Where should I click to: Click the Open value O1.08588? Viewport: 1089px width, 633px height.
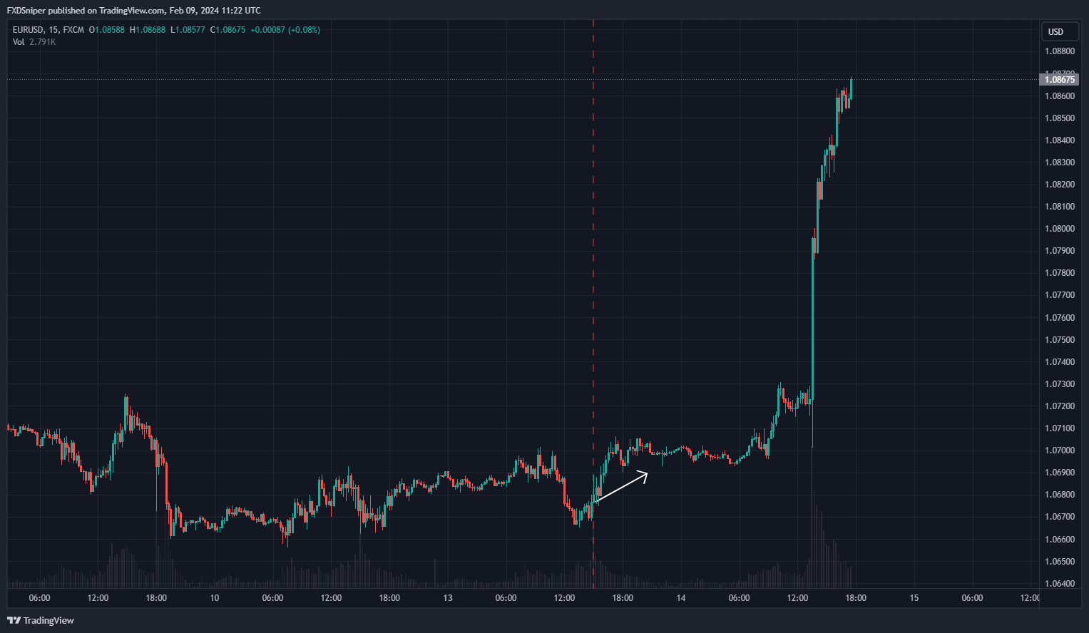(x=107, y=30)
